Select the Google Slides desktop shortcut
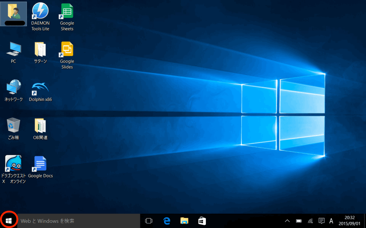 click(67, 49)
